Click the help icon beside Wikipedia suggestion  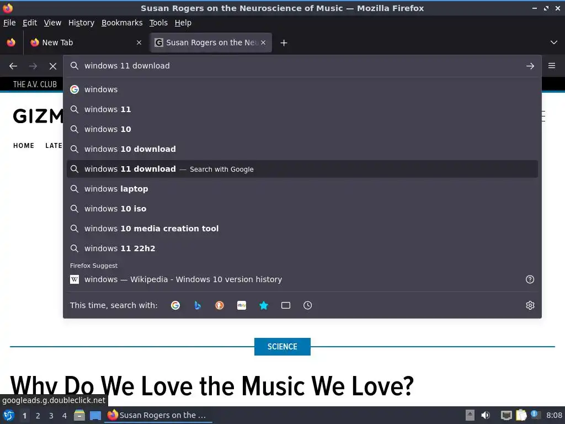pyautogui.click(x=530, y=279)
